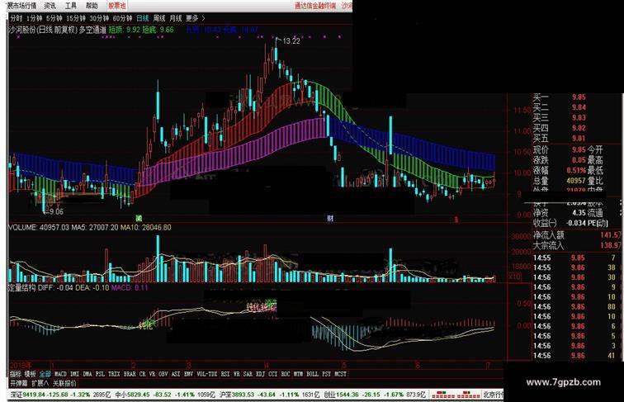Switch to 15分钟 chart period
Viewport: 624px width, 402px height.
tap(76, 18)
